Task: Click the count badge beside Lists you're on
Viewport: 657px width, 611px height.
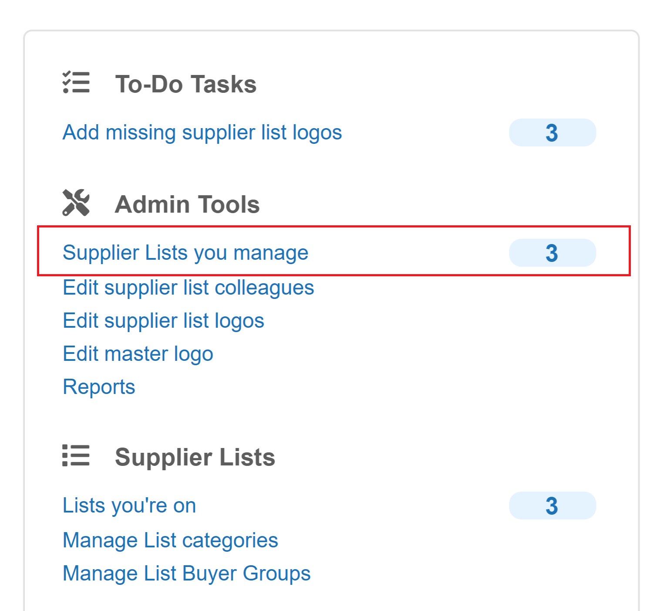Action: (552, 506)
